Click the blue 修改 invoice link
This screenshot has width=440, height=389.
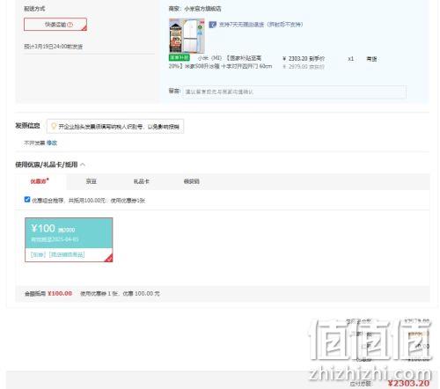pyautogui.click(x=52, y=143)
